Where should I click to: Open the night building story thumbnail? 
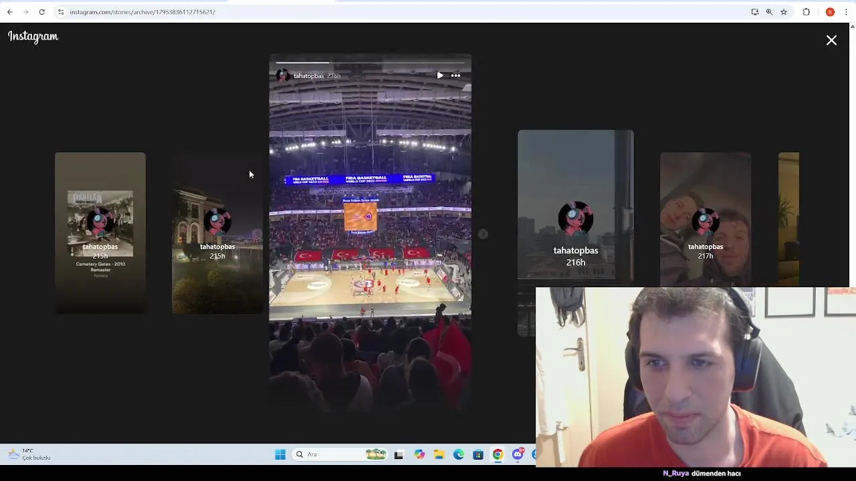tap(217, 232)
